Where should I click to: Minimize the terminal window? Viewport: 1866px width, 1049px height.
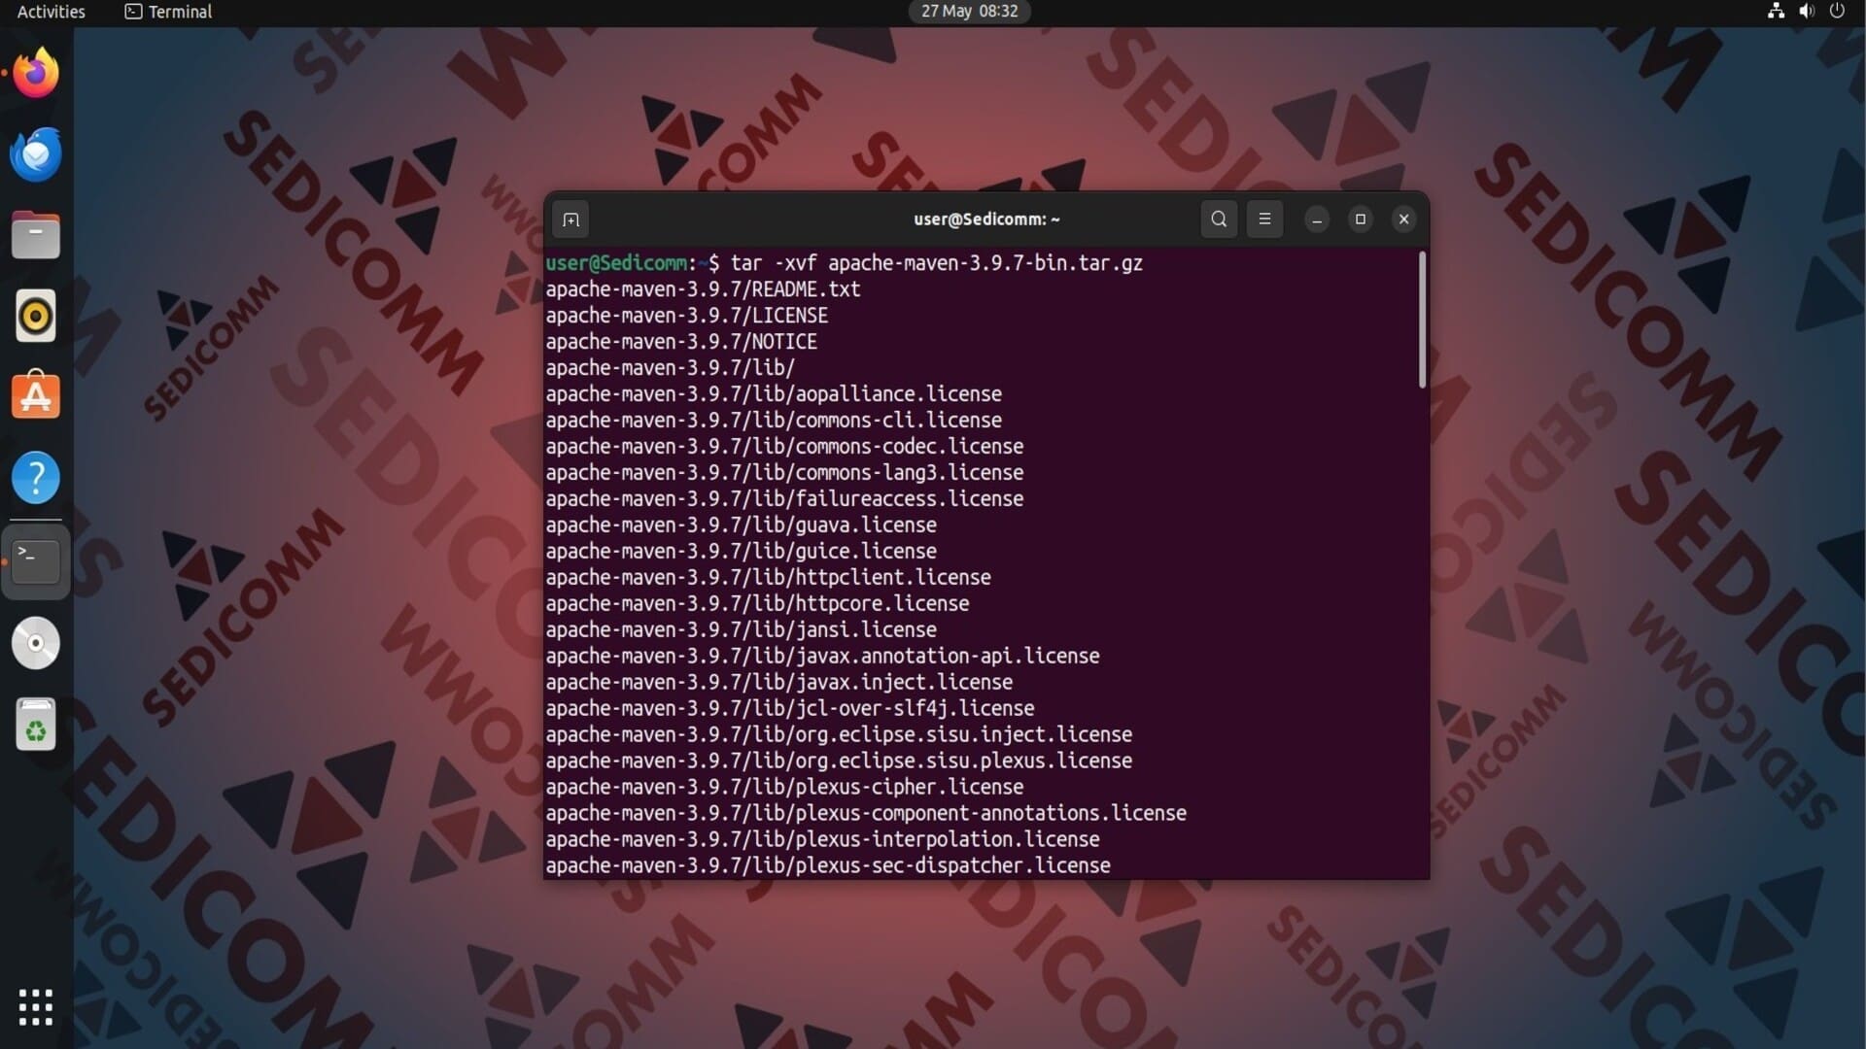(1317, 220)
